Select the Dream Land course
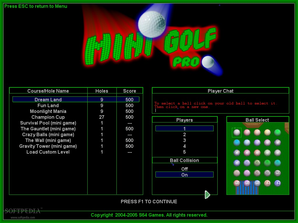The height and width of the screenshot is (223, 298). coord(76,99)
